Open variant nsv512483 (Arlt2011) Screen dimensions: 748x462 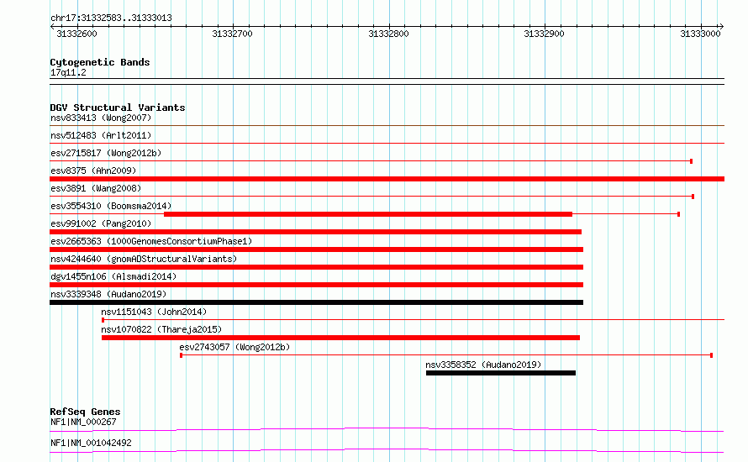[x=101, y=135]
